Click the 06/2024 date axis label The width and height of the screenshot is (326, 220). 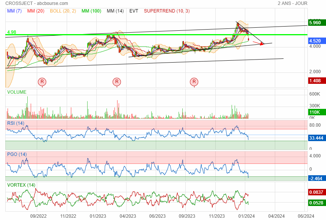coord(306,216)
